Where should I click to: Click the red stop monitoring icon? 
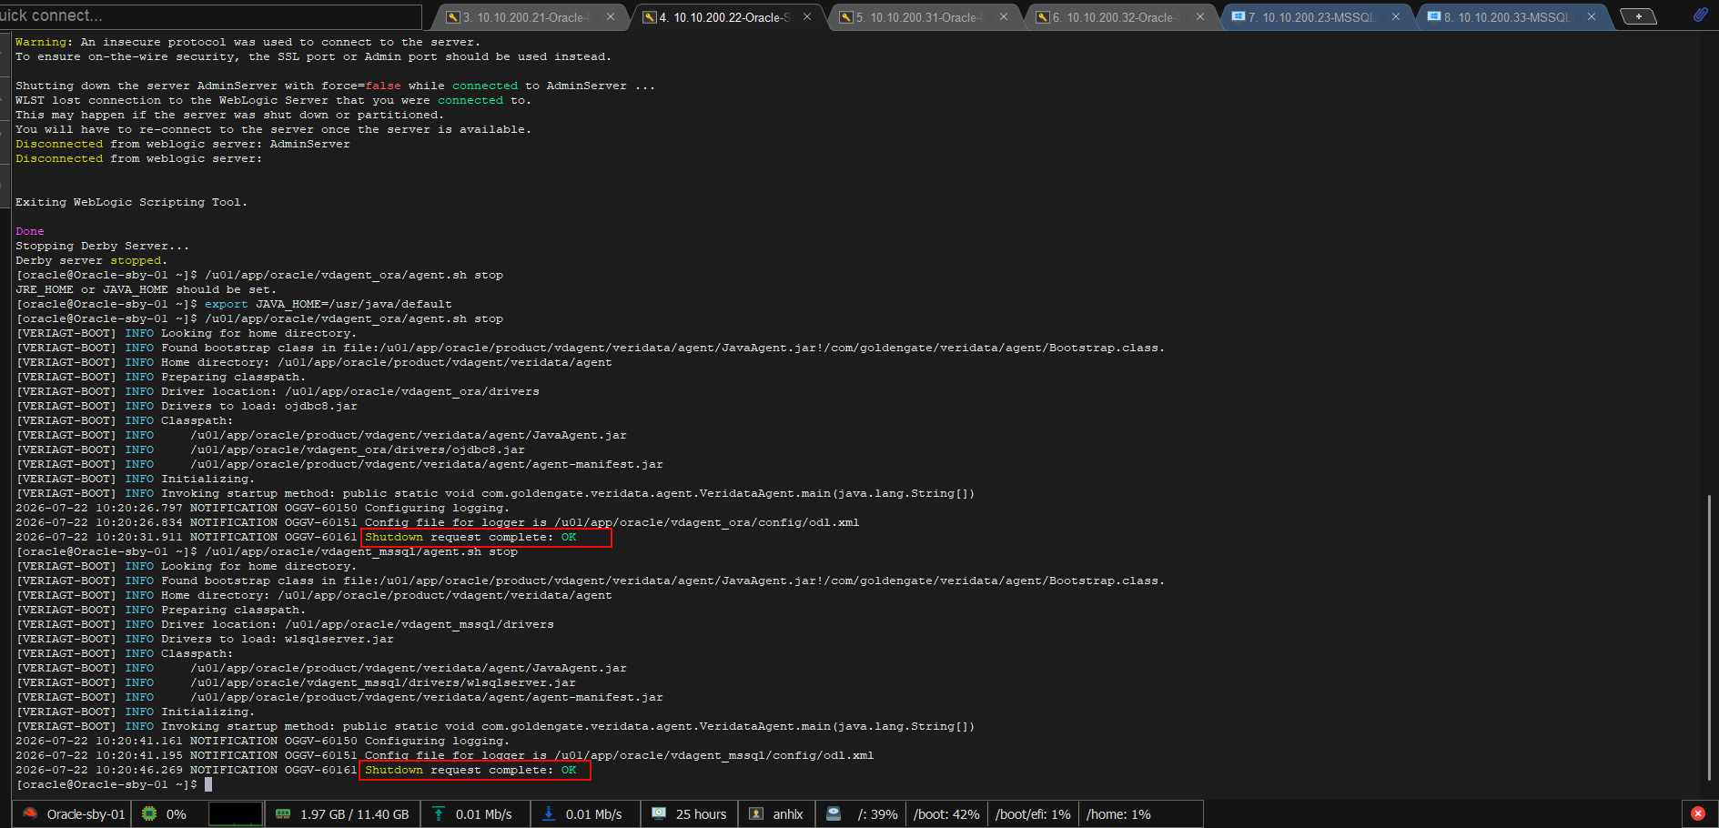tap(1697, 813)
